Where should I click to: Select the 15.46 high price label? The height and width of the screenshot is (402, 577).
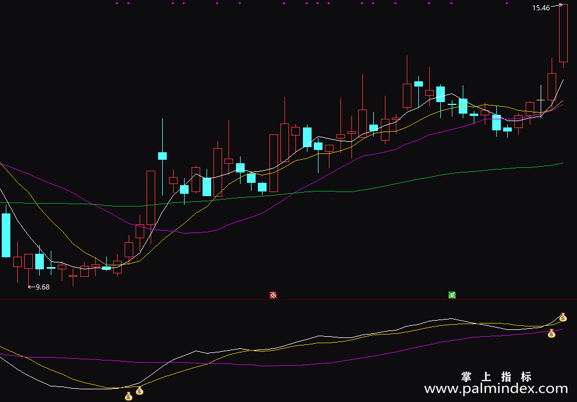coord(541,7)
